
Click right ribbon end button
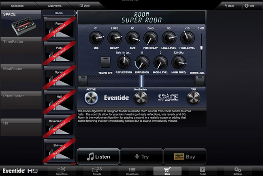(x=200, y=81)
